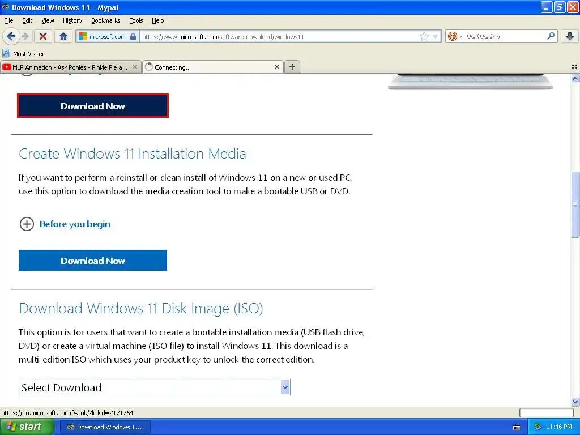Click the scrollbar up arrow
The height and width of the screenshot is (435, 580).
click(x=575, y=78)
